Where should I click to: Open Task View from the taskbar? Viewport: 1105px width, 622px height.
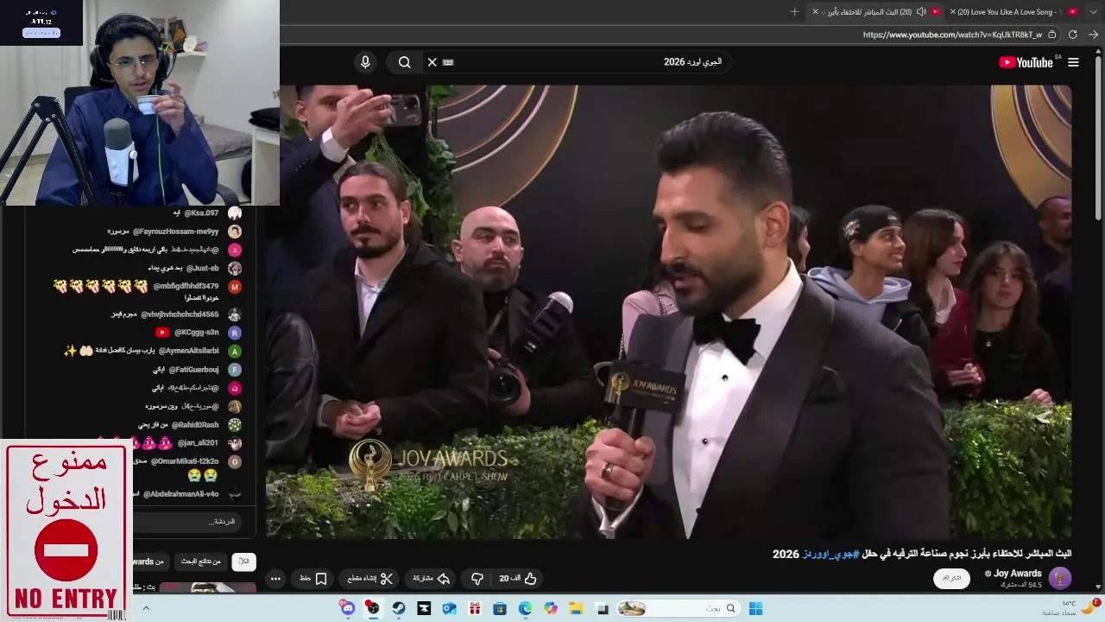(603, 608)
